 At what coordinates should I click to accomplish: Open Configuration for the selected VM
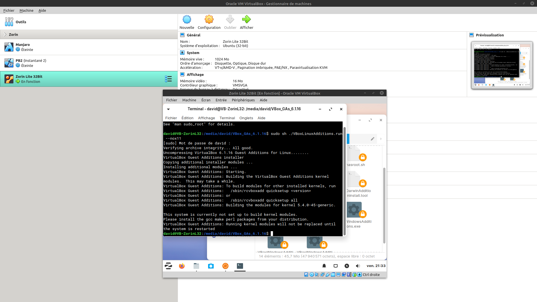(209, 20)
